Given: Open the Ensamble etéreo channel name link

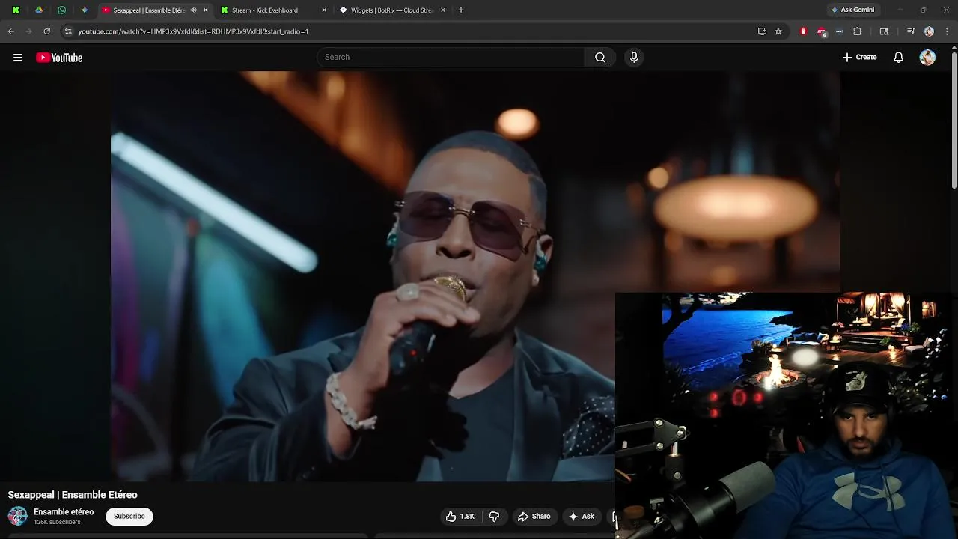Looking at the screenshot, I should (64, 512).
